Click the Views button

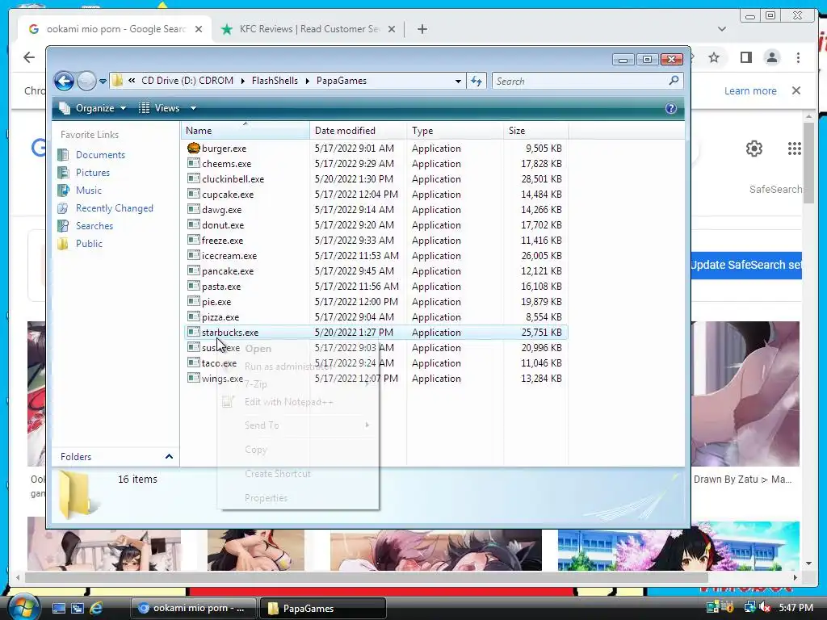160,108
